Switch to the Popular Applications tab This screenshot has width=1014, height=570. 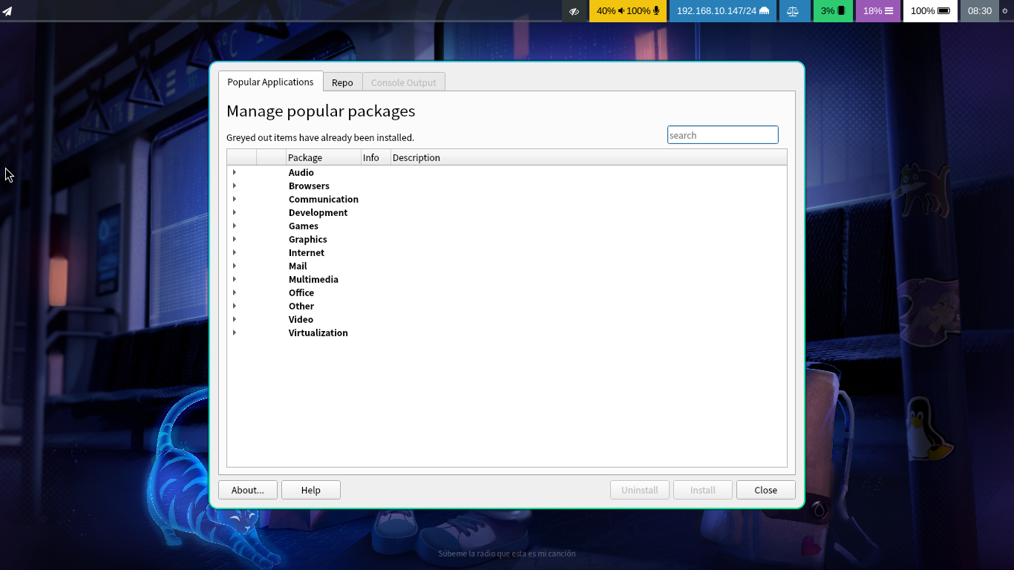pos(270,82)
